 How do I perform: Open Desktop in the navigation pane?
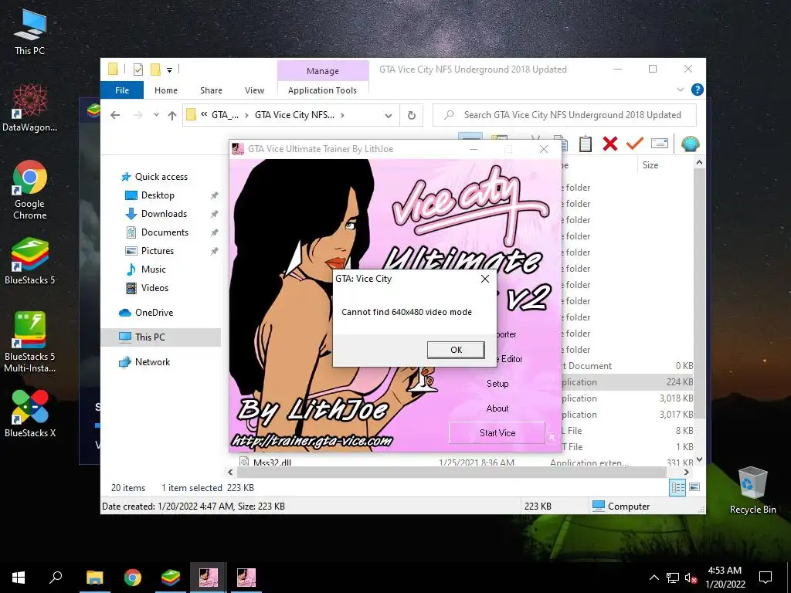point(158,195)
